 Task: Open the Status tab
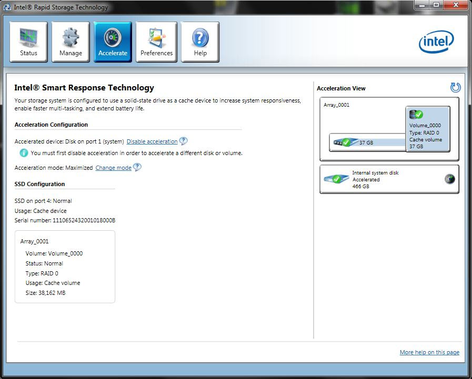click(x=28, y=42)
